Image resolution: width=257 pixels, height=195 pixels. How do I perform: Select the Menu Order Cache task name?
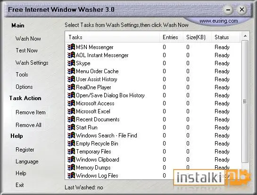point(97,71)
